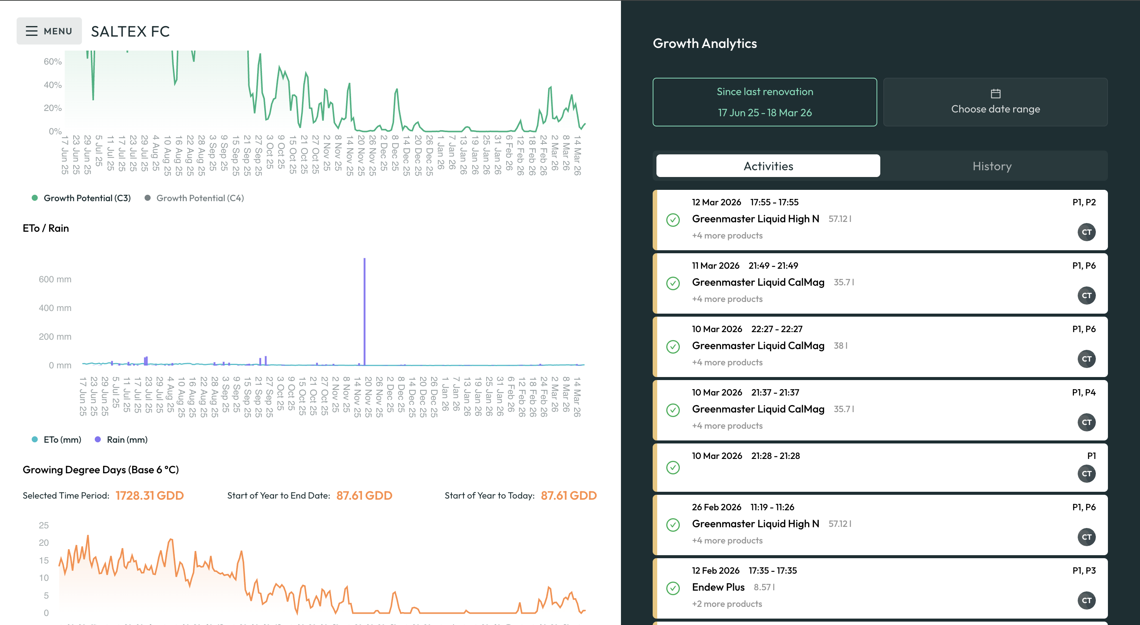Switch to the History tab
This screenshot has height=625, width=1140.
pyautogui.click(x=992, y=166)
